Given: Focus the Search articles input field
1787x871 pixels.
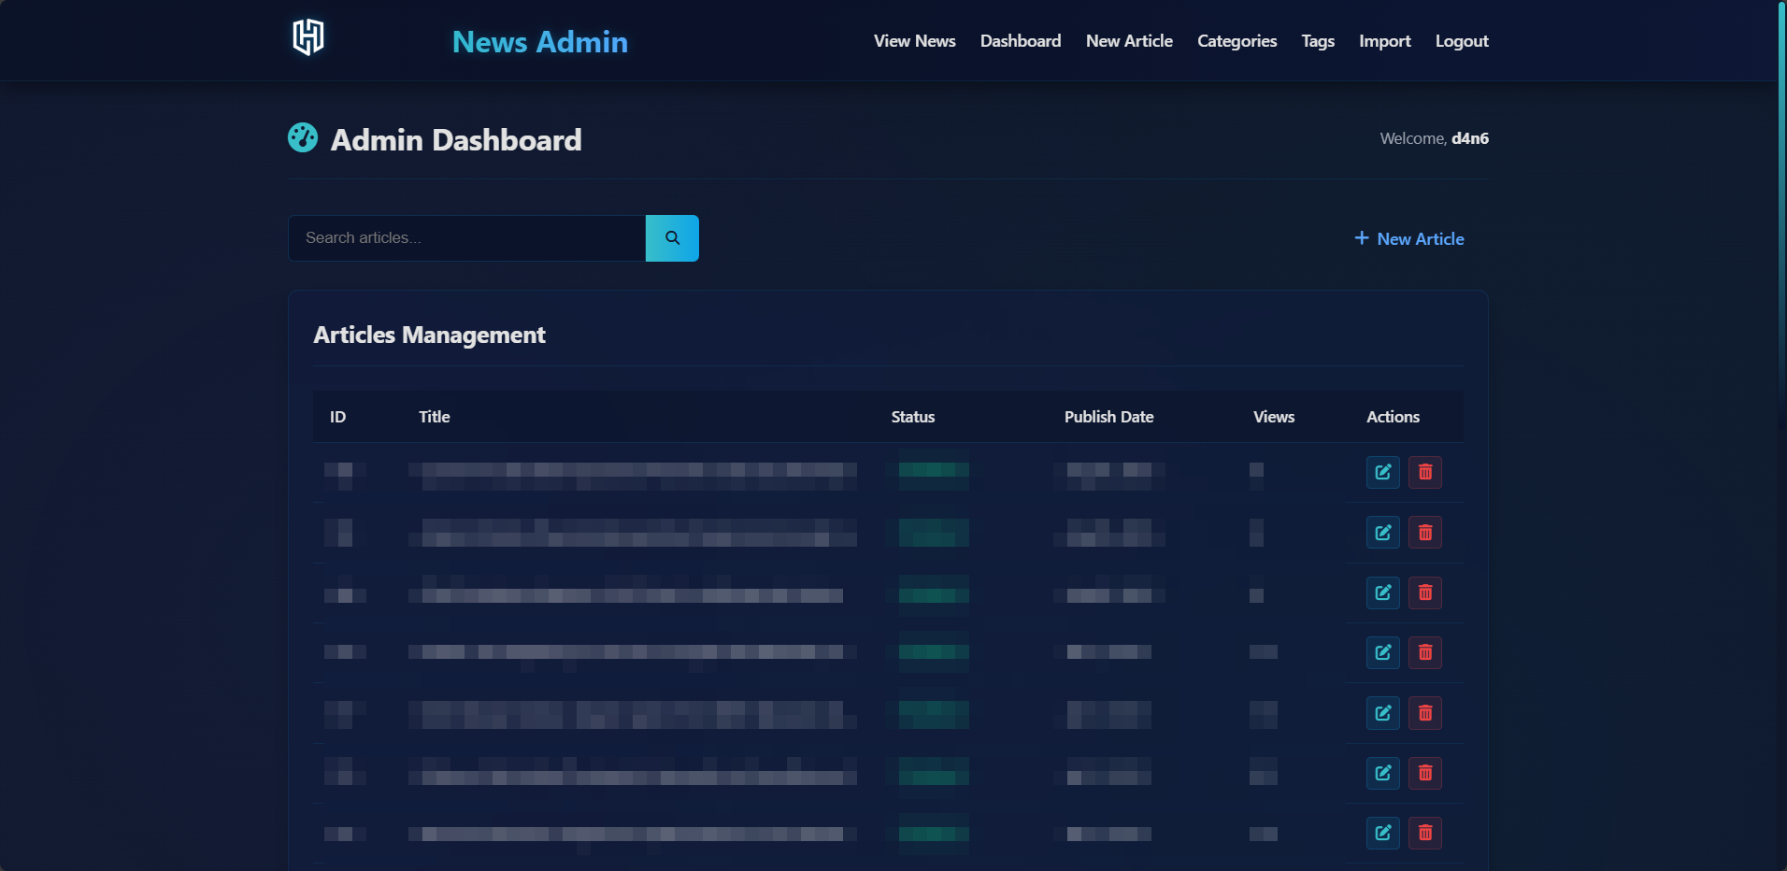Looking at the screenshot, I should (x=467, y=238).
